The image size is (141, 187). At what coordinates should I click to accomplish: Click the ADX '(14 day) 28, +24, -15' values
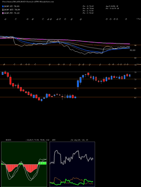pos(79,140)
